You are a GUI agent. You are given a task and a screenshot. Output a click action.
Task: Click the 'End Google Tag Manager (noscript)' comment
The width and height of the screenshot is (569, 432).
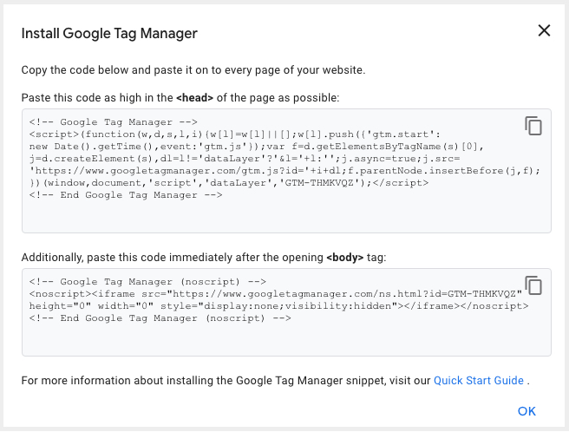[160, 318]
